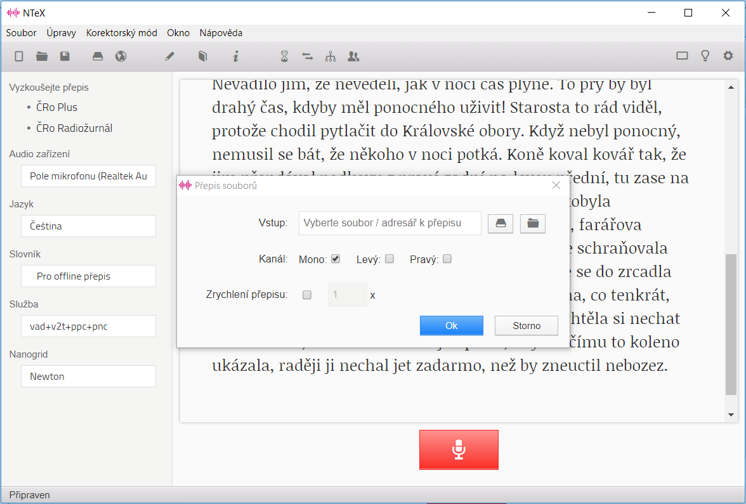Click the Vyzkoušejte přepis heading

tap(49, 87)
